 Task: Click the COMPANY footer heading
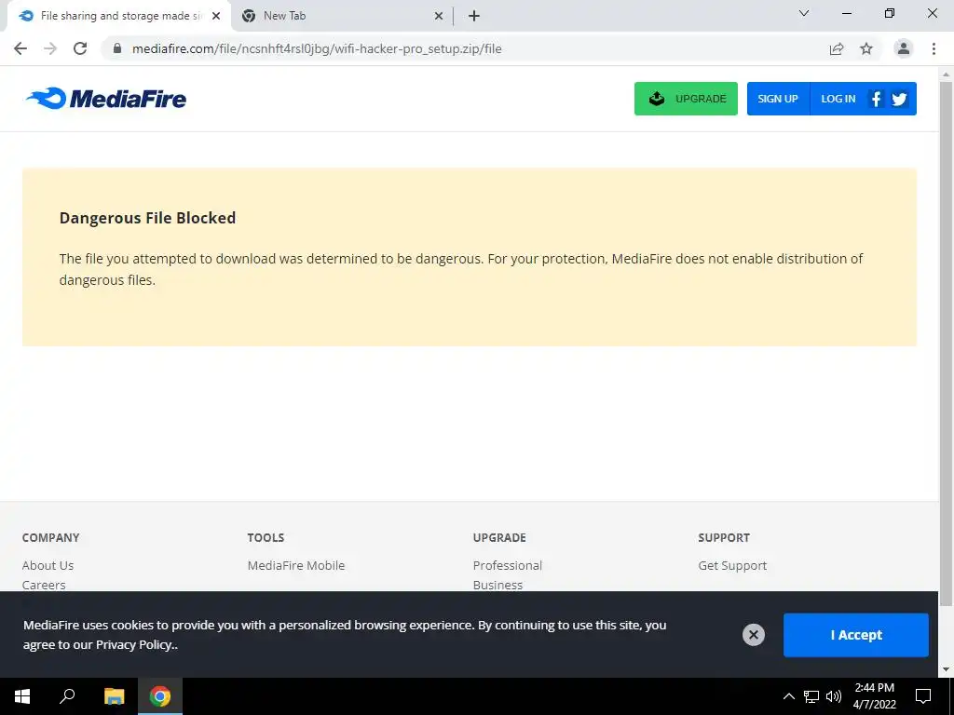click(x=50, y=537)
